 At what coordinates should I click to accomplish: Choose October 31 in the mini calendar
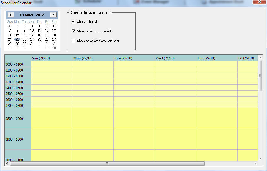[x=32, y=44]
